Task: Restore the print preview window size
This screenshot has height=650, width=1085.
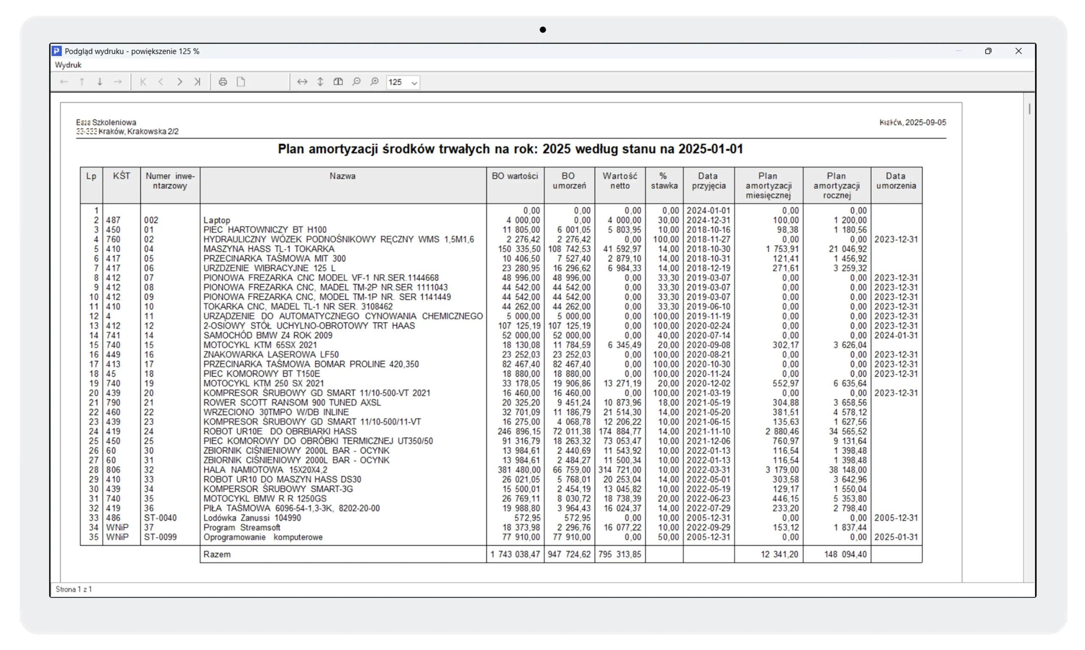Action: [988, 51]
